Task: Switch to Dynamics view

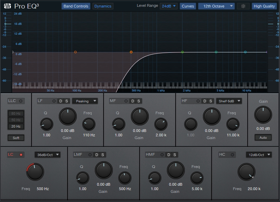Action: pos(103,6)
